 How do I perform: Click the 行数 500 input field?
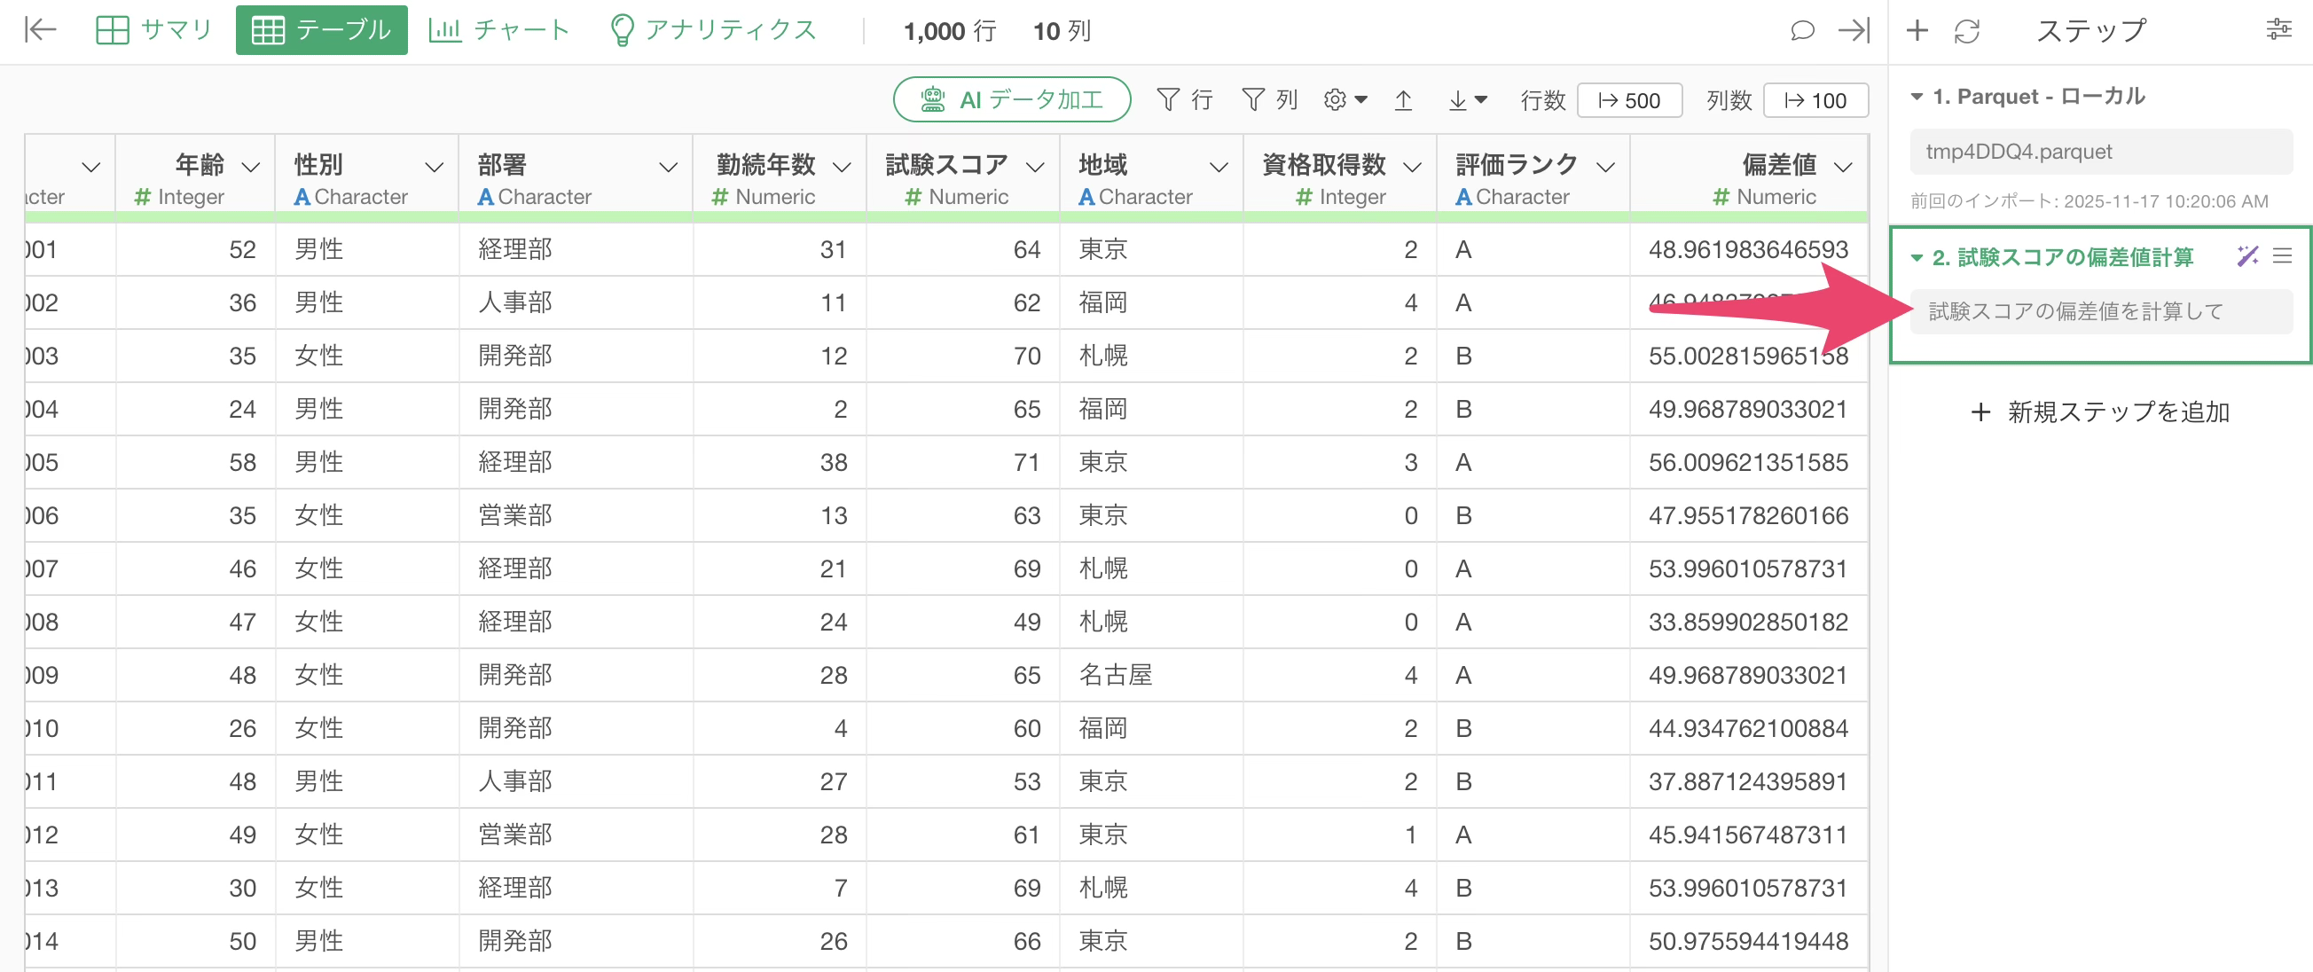click(1629, 100)
